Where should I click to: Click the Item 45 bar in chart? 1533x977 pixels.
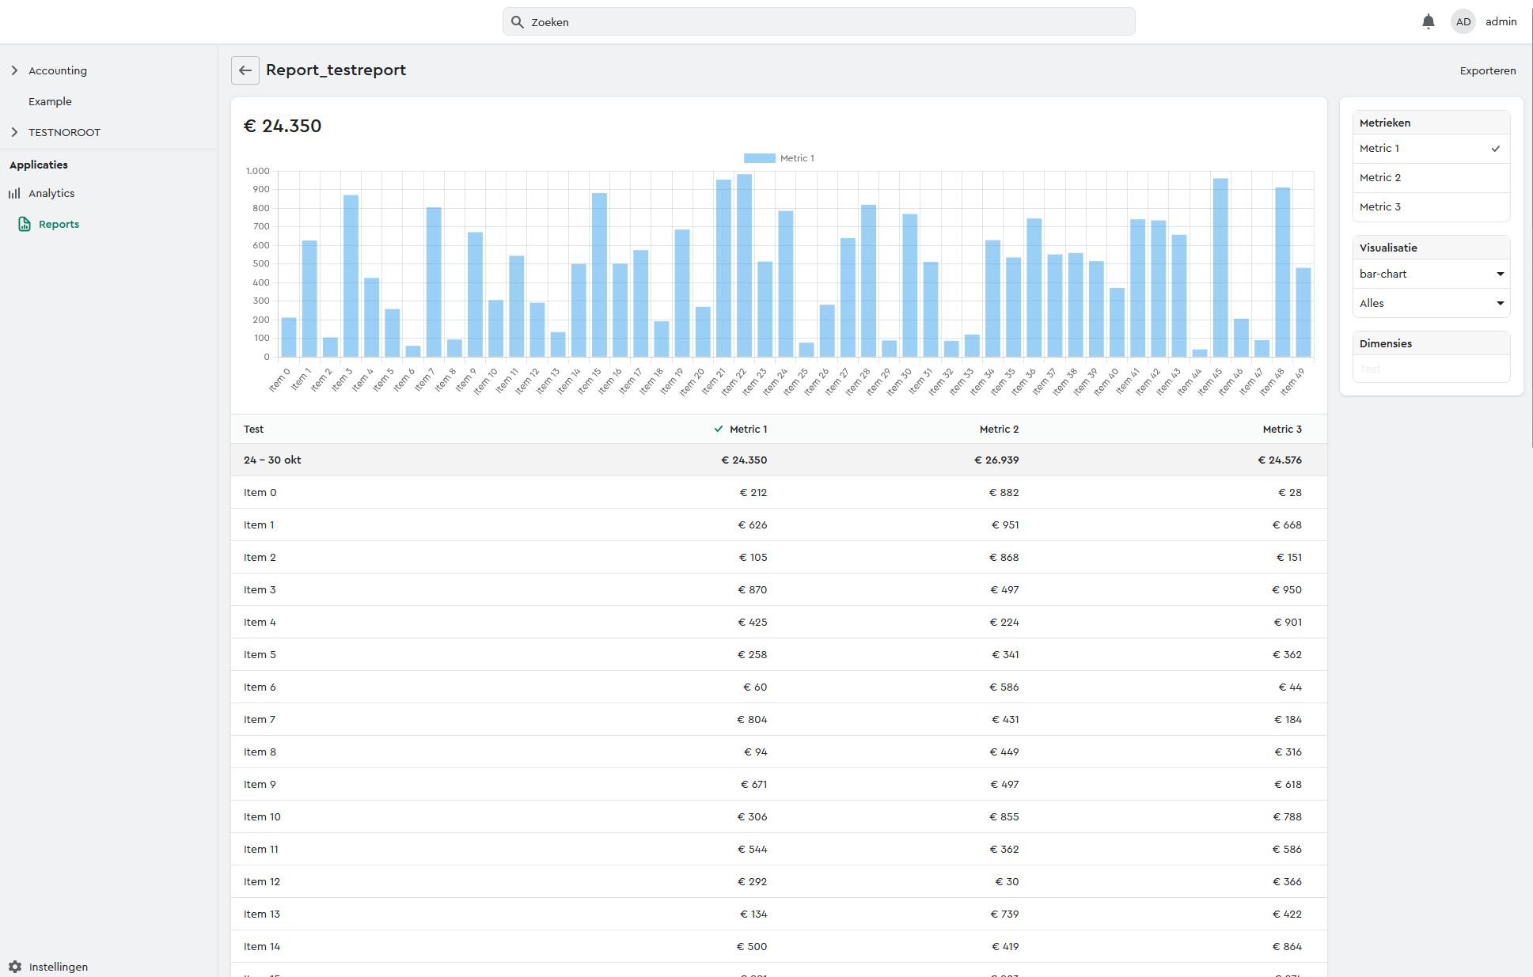[x=1220, y=267]
